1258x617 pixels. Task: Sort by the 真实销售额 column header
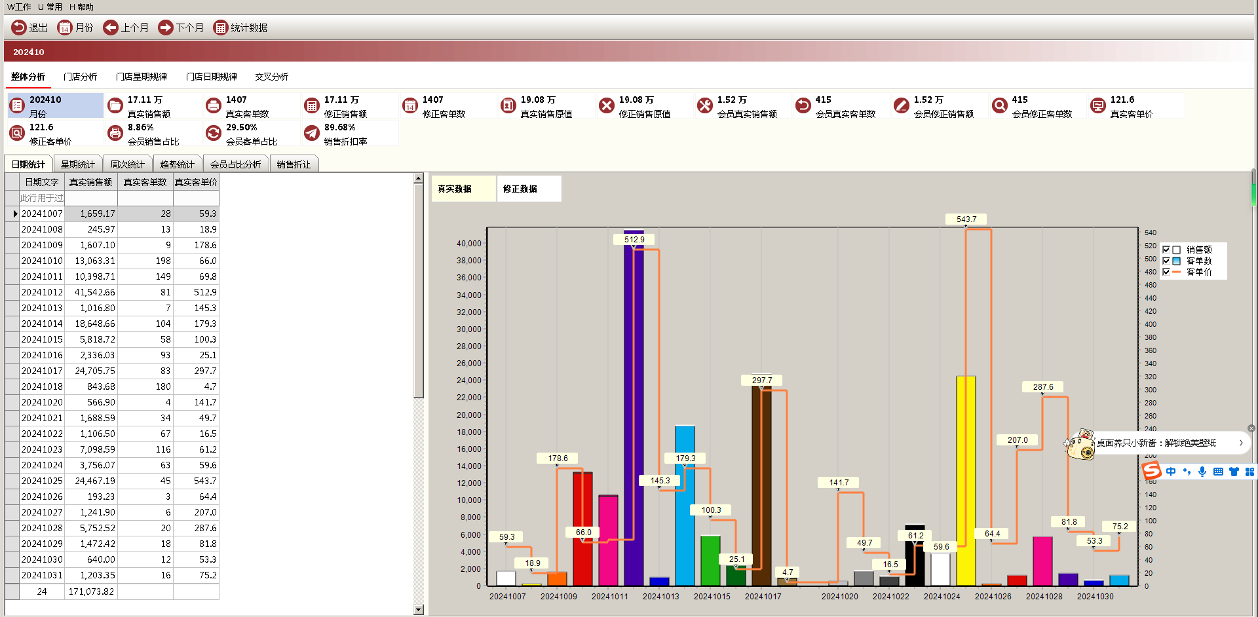point(91,182)
